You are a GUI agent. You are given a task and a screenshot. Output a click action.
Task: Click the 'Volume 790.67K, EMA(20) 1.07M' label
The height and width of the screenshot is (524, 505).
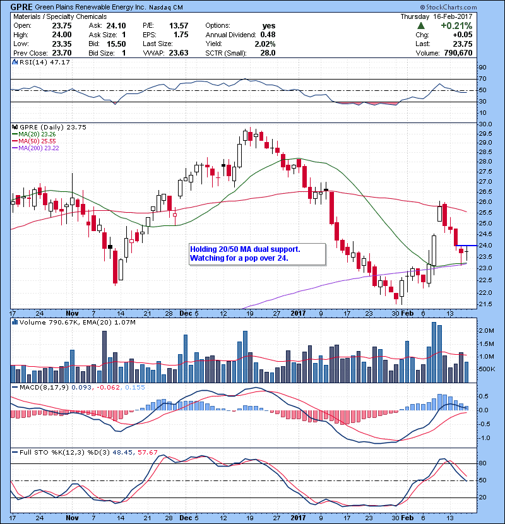coord(78,322)
